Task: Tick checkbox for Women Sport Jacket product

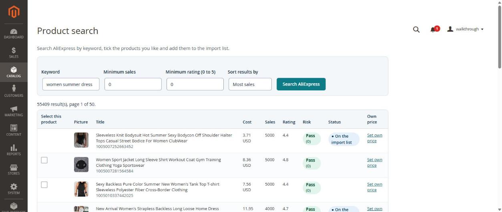Action: point(44,160)
